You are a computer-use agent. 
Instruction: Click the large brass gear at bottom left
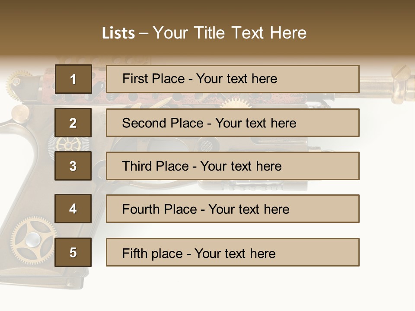pos(32,240)
